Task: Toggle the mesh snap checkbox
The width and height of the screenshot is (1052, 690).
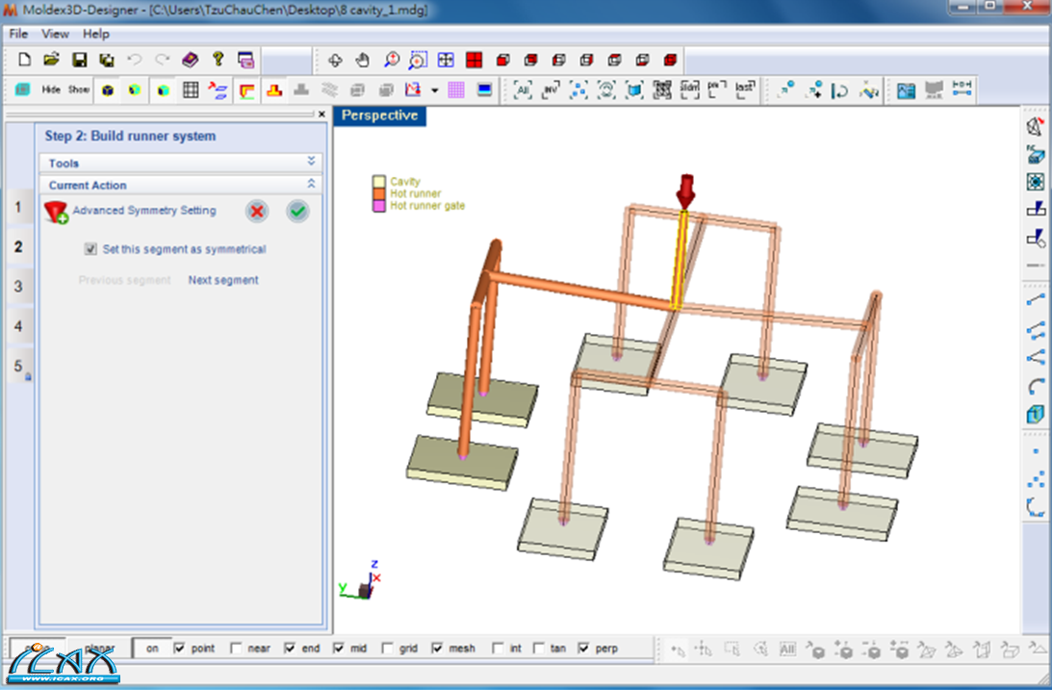Action: 438,649
